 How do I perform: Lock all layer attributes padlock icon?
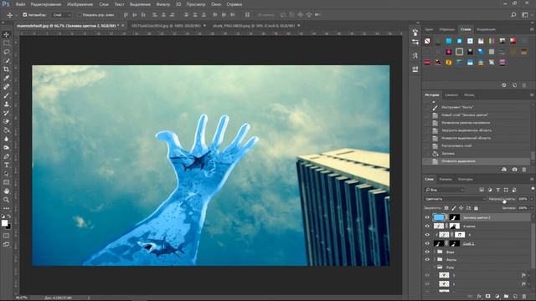pos(476,208)
